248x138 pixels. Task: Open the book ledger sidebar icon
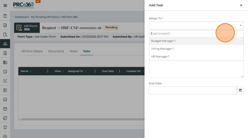(x=5, y=90)
